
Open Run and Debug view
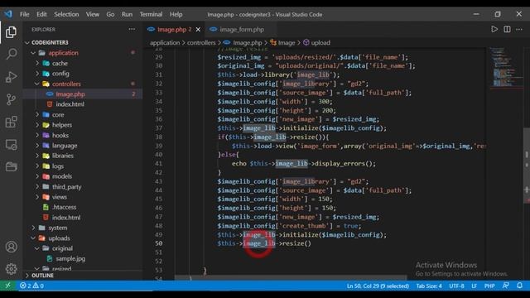tap(11, 77)
